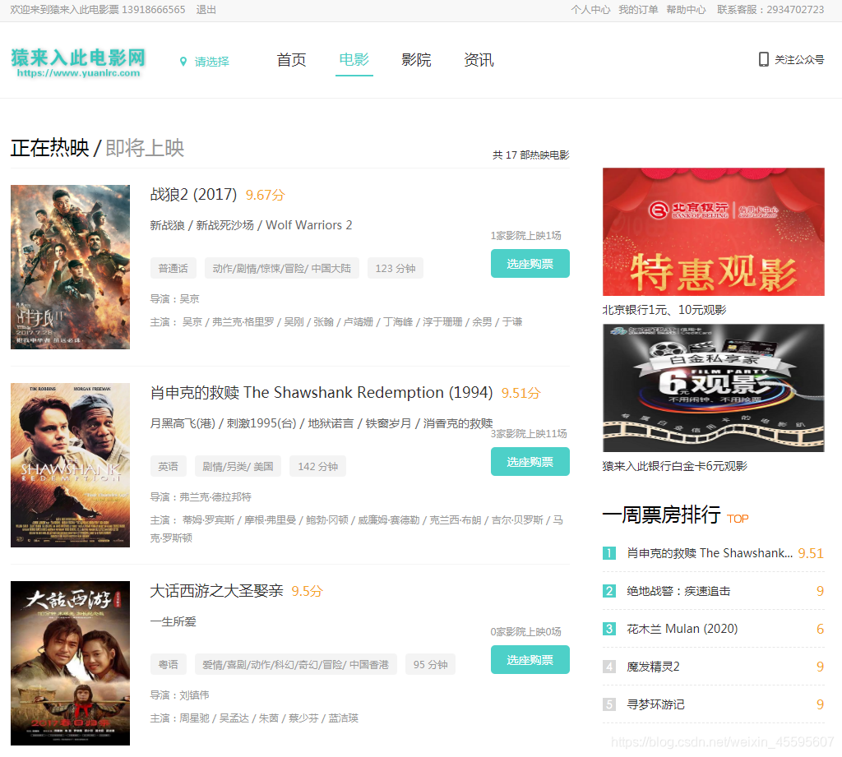Switch to 即将上映 listing
The width and height of the screenshot is (842, 757).
coord(145,148)
